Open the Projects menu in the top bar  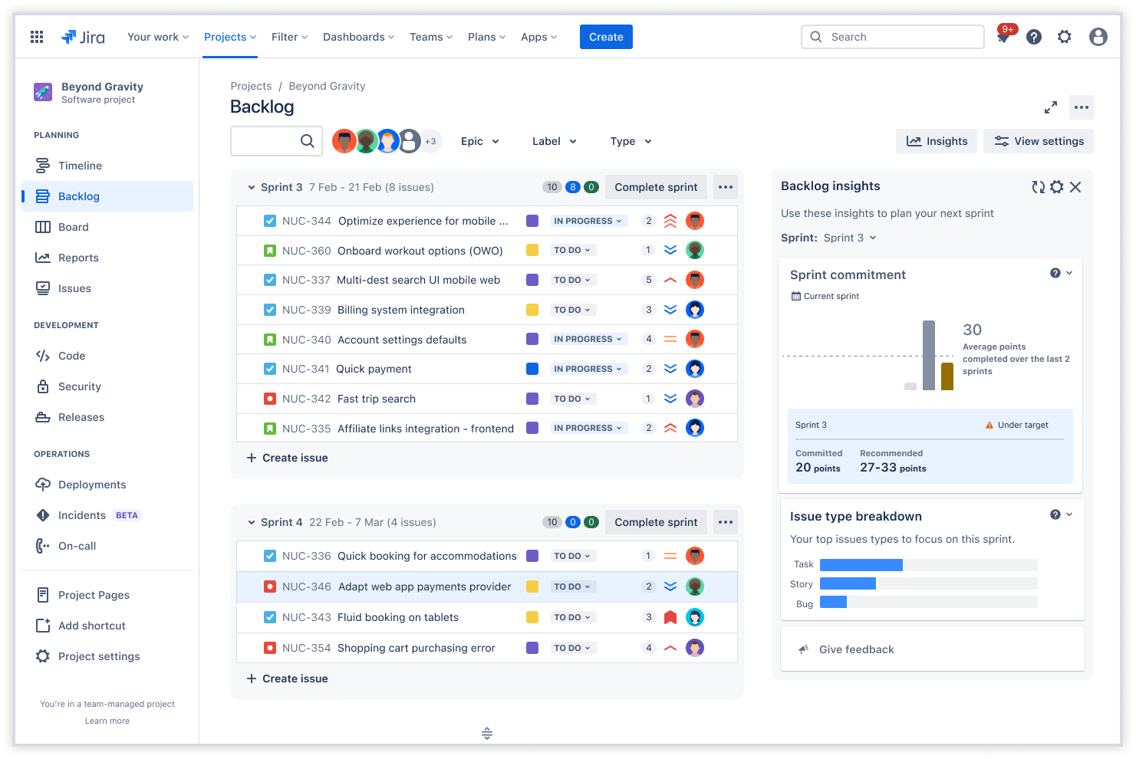click(229, 36)
